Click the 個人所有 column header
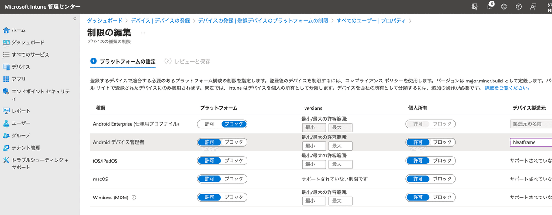 pos(418,107)
